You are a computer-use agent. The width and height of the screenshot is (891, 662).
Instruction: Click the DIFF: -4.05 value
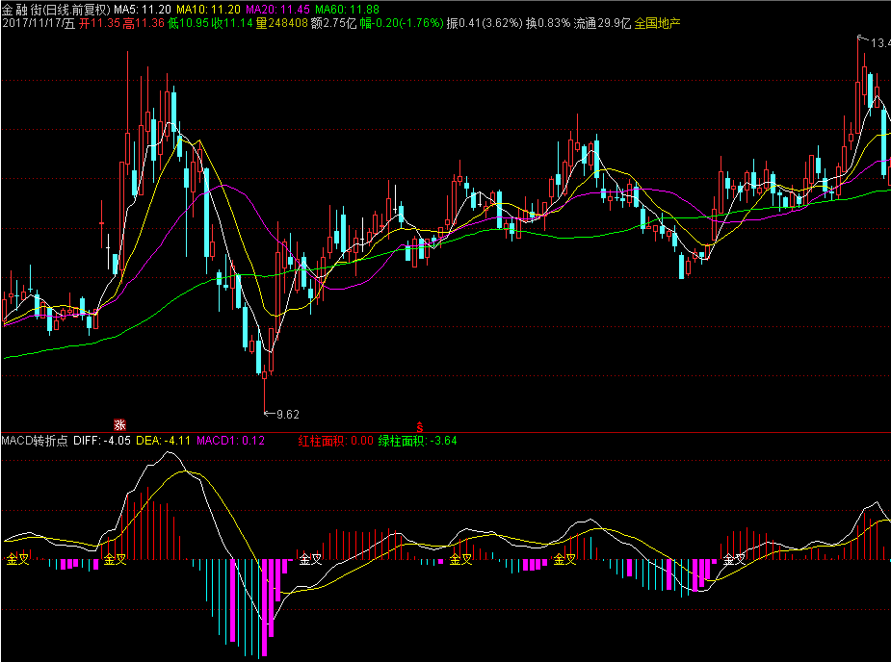click(x=102, y=441)
